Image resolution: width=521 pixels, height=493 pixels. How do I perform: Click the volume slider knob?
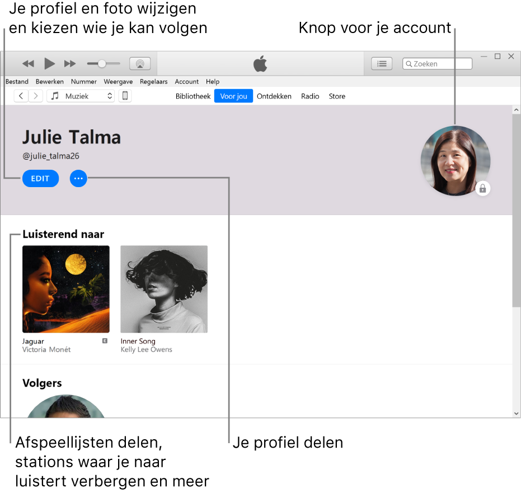[x=102, y=63]
